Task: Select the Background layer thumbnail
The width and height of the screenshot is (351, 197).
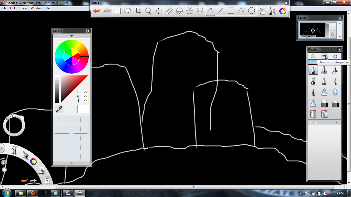Action: point(312,30)
